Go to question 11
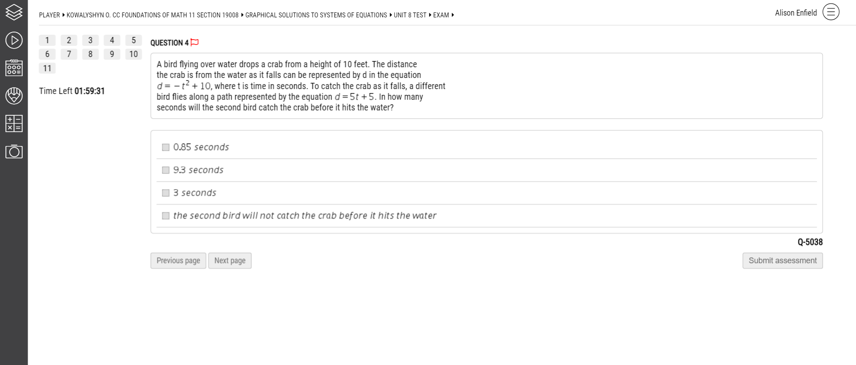This screenshot has width=856, height=365. pyautogui.click(x=47, y=68)
